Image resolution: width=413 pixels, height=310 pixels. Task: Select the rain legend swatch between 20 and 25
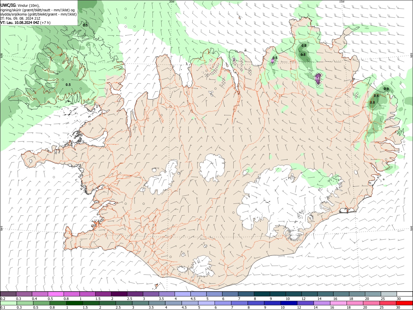(371, 303)
